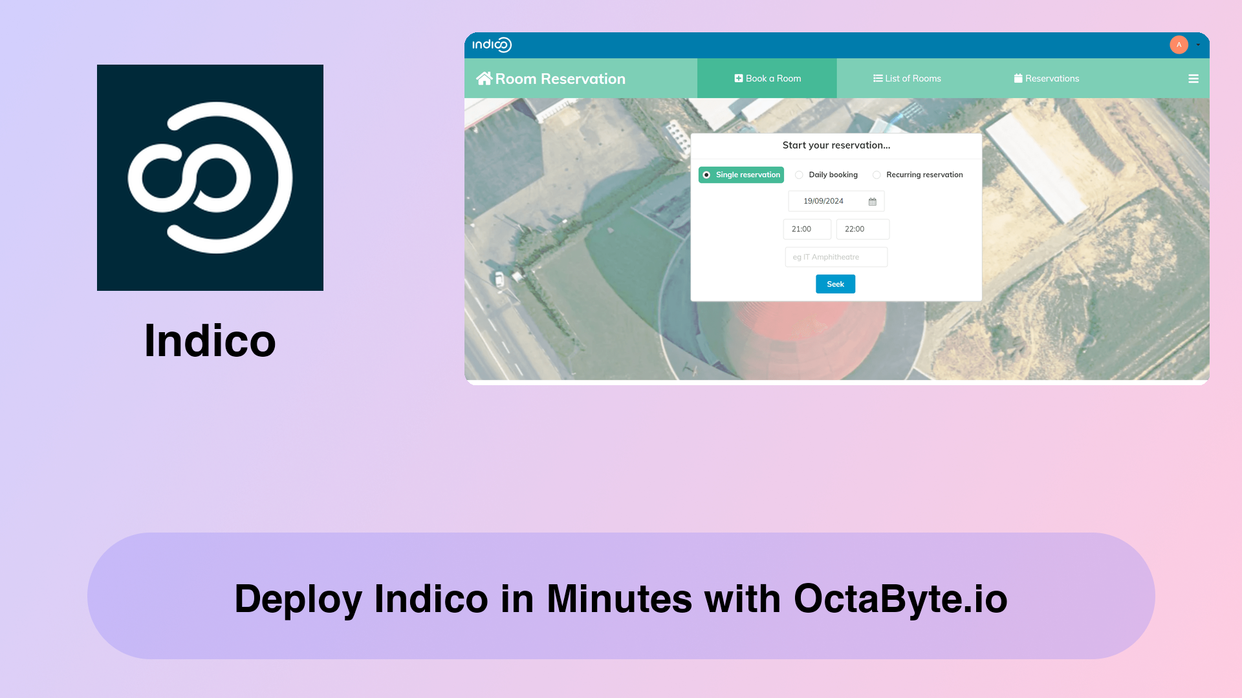Click the start time field showing 21:00
The width and height of the screenshot is (1242, 698).
tap(807, 228)
